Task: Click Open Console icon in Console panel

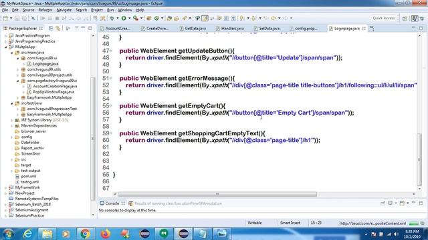Action: pyautogui.click(x=402, y=203)
